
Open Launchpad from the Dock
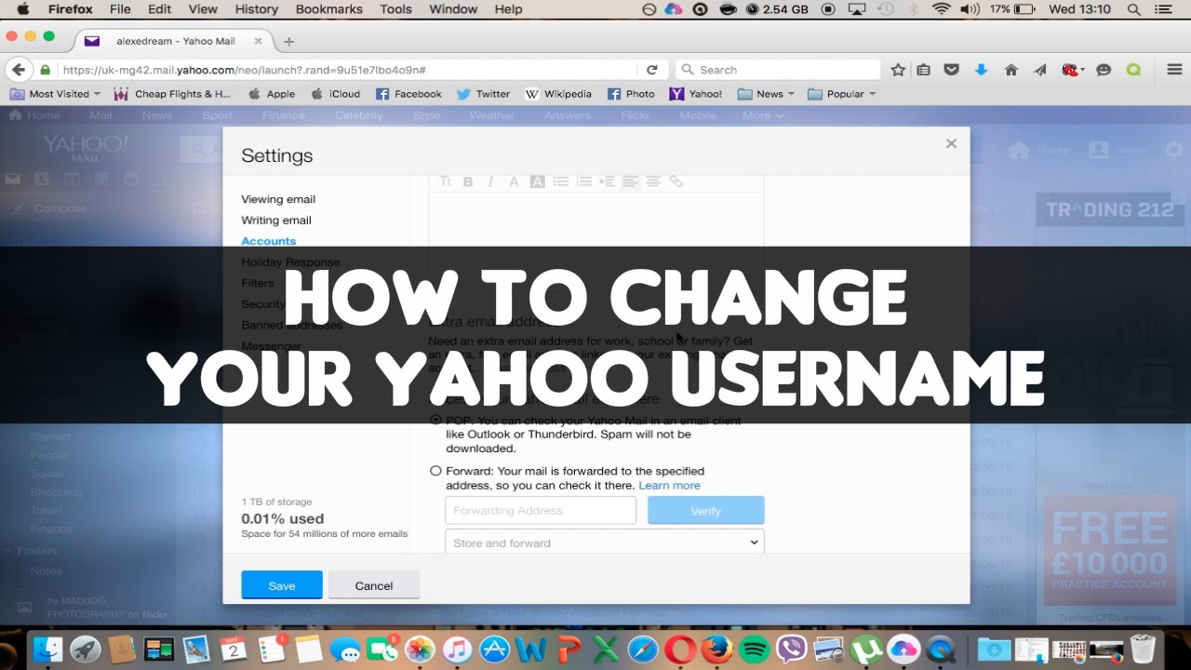(x=86, y=649)
